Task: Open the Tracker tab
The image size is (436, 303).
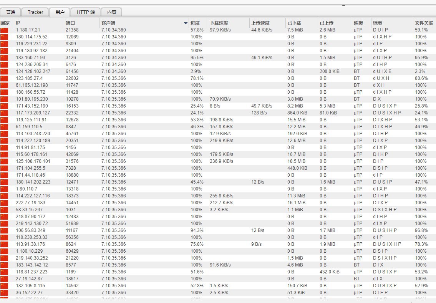Action: 35,12
